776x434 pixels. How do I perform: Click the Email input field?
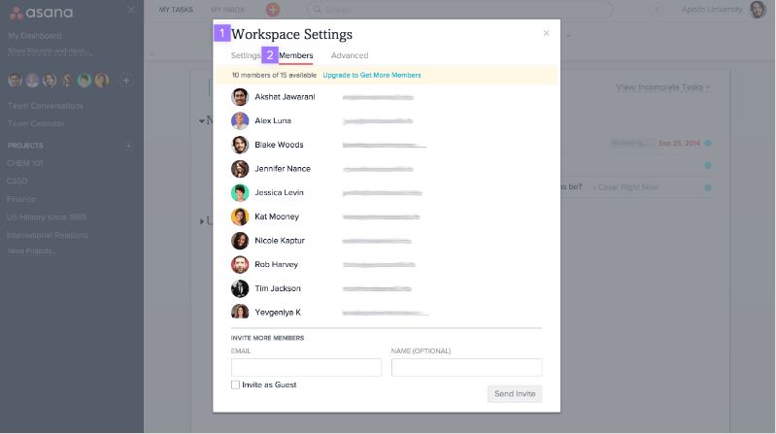(306, 367)
